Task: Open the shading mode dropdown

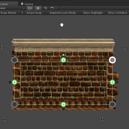Action: pos(12,8)
